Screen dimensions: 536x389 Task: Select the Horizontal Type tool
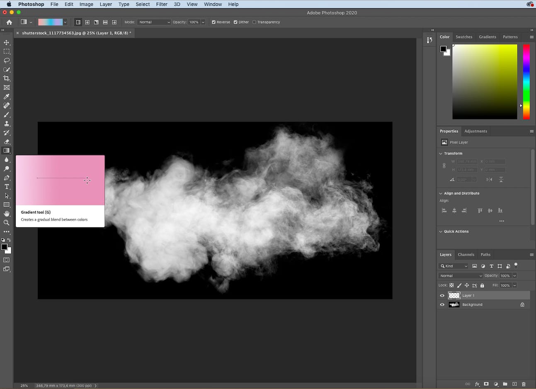pyautogui.click(x=7, y=187)
